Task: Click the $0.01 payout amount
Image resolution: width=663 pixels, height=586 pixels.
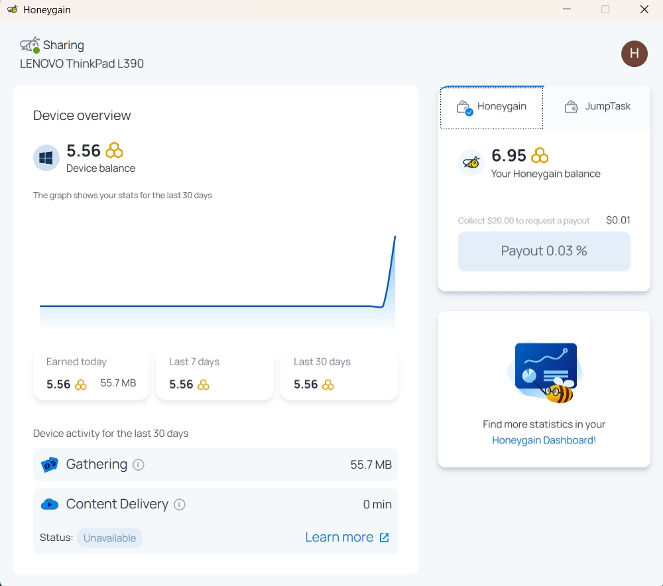Action: tap(618, 220)
